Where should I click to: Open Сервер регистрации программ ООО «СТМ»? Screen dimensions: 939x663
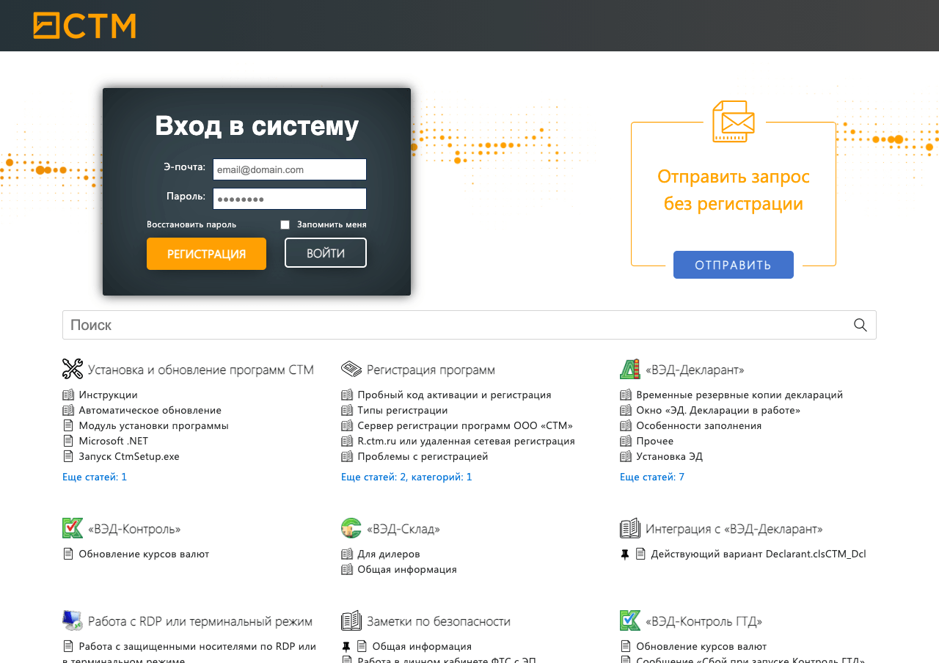[x=465, y=425]
